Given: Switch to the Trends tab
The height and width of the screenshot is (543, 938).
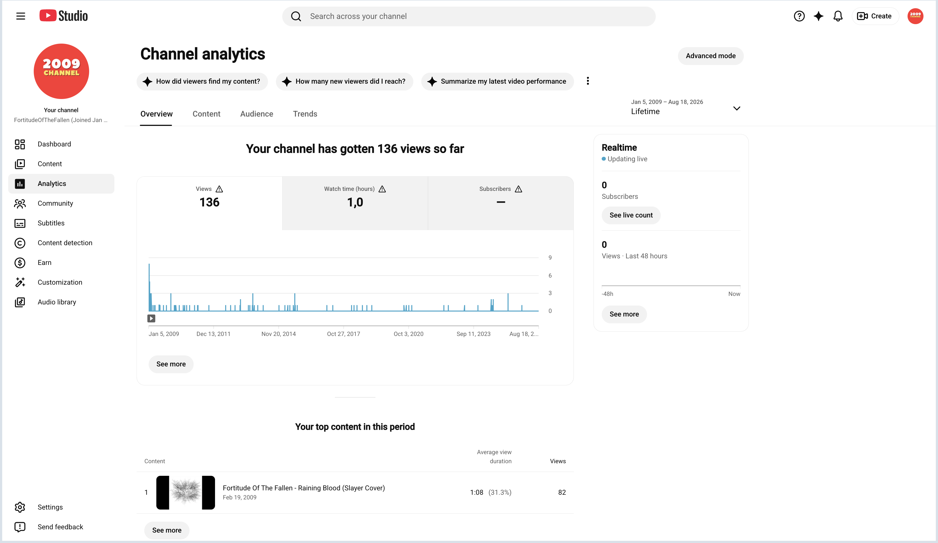Looking at the screenshot, I should [305, 114].
